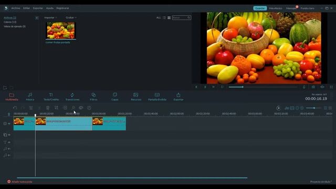Open the Exportar menu
The image size is (336, 189).
38,8
